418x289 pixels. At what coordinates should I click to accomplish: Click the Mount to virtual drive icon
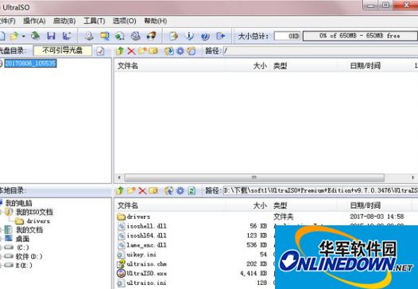(x=136, y=36)
